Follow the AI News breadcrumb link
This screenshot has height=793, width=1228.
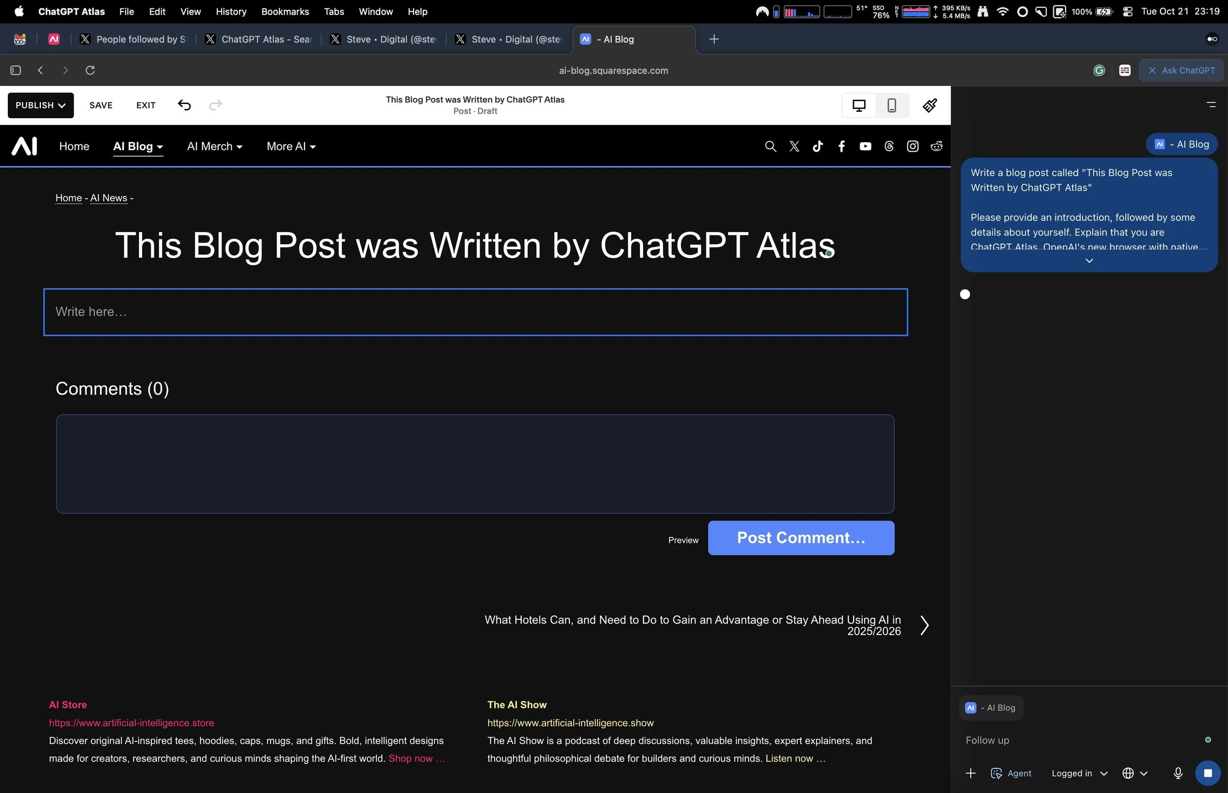pyautogui.click(x=108, y=198)
